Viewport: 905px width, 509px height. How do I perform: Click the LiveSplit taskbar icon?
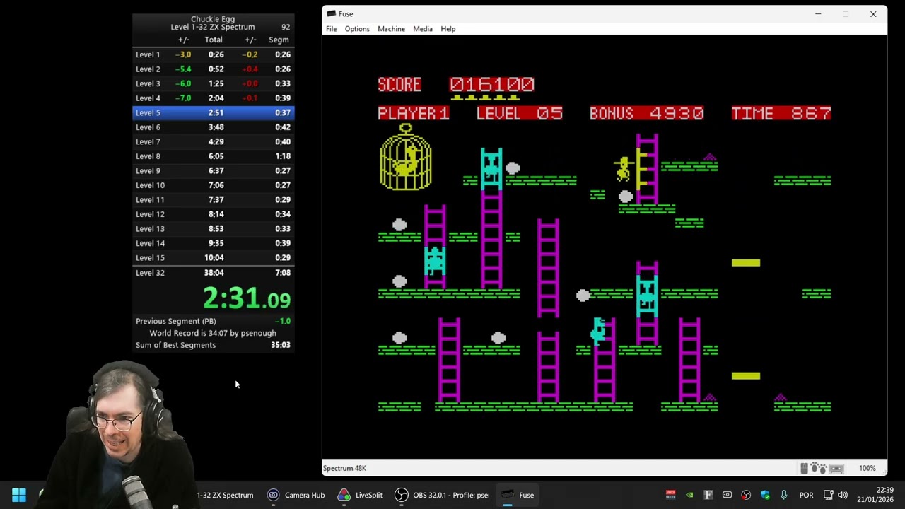pyautogui.click(x=344, y=495)
